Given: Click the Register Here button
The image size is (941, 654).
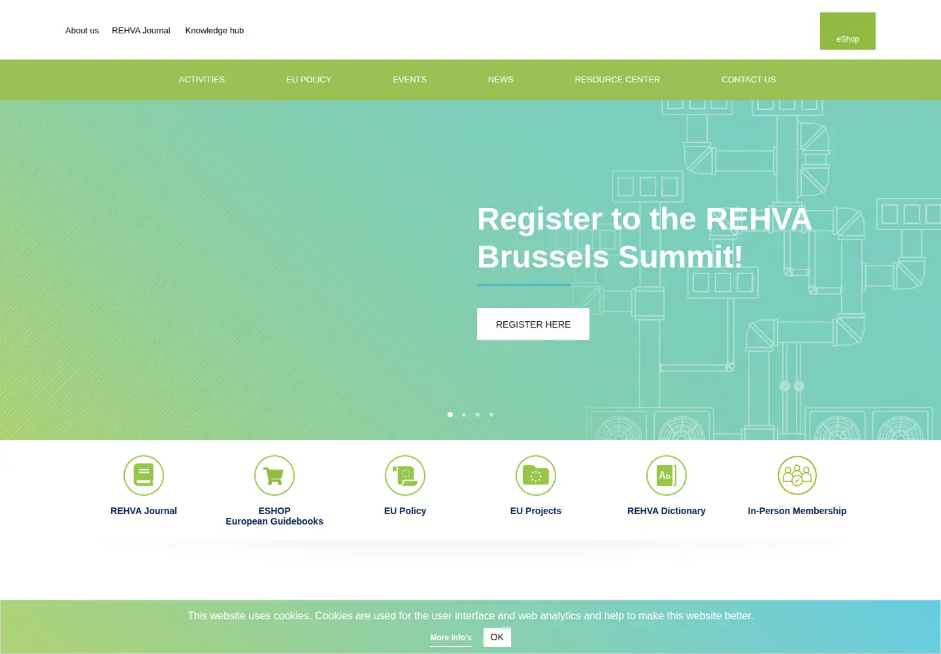Looking at the screenshot, I should [x=533, y=324].
